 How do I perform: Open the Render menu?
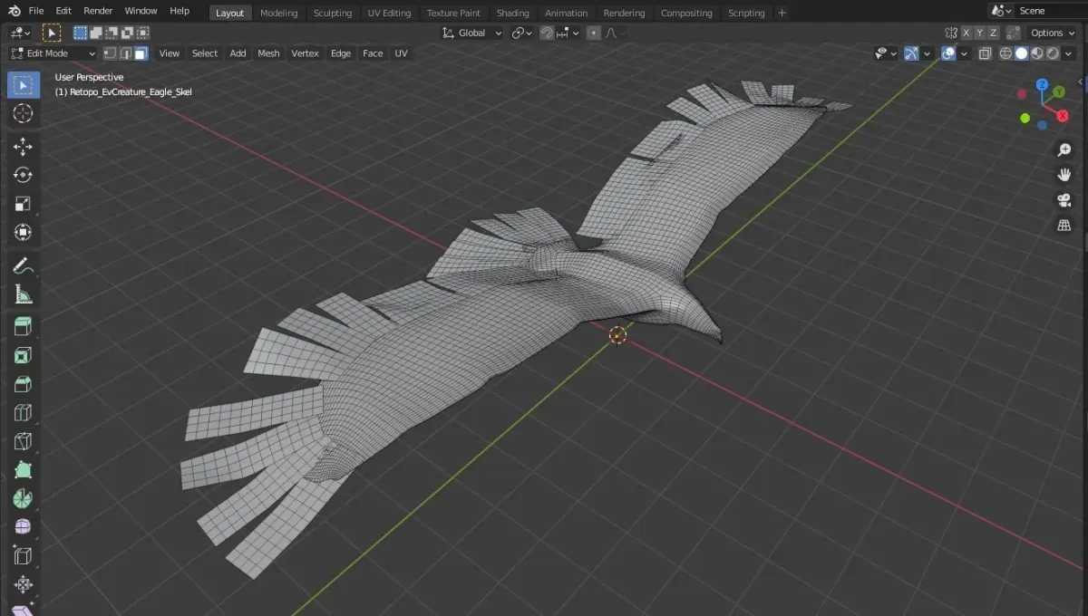[98, 11]
